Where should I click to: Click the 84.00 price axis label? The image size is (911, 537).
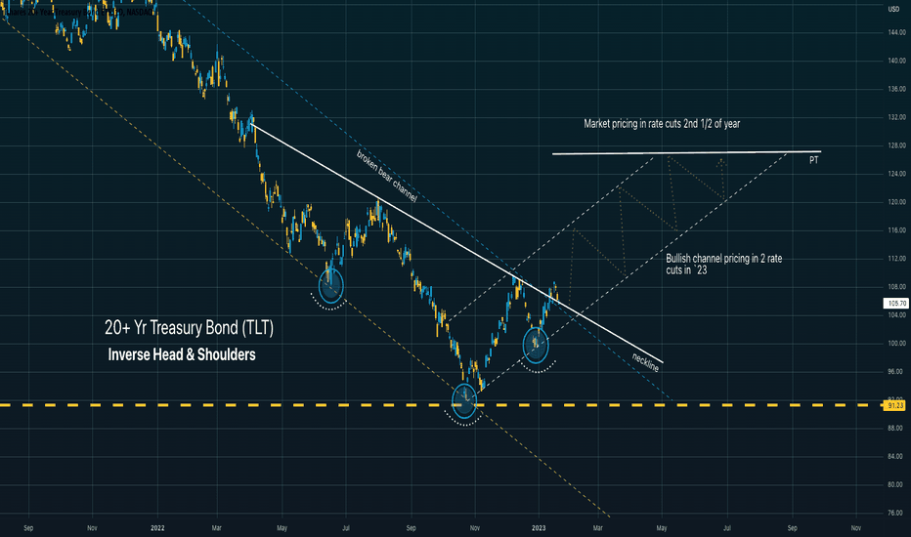(x=896, y=457)
